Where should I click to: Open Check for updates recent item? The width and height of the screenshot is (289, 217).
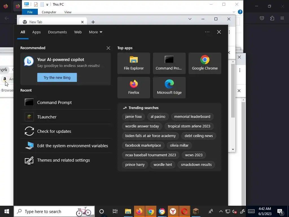(65, 131)
